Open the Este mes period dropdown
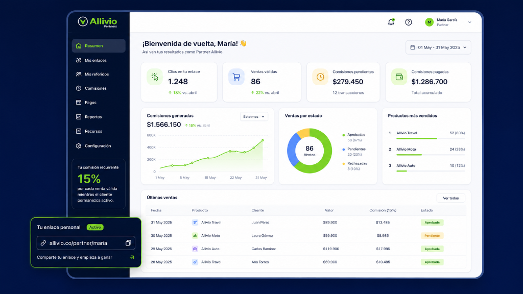The height and width of the screenshot is (294, 523). [x=254, y=117]
